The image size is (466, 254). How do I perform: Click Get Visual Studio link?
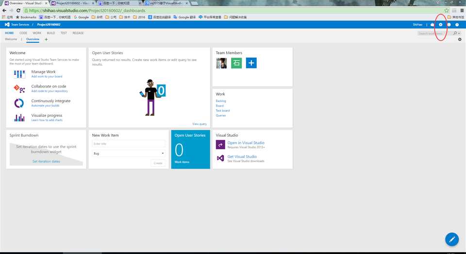[242, 157]
